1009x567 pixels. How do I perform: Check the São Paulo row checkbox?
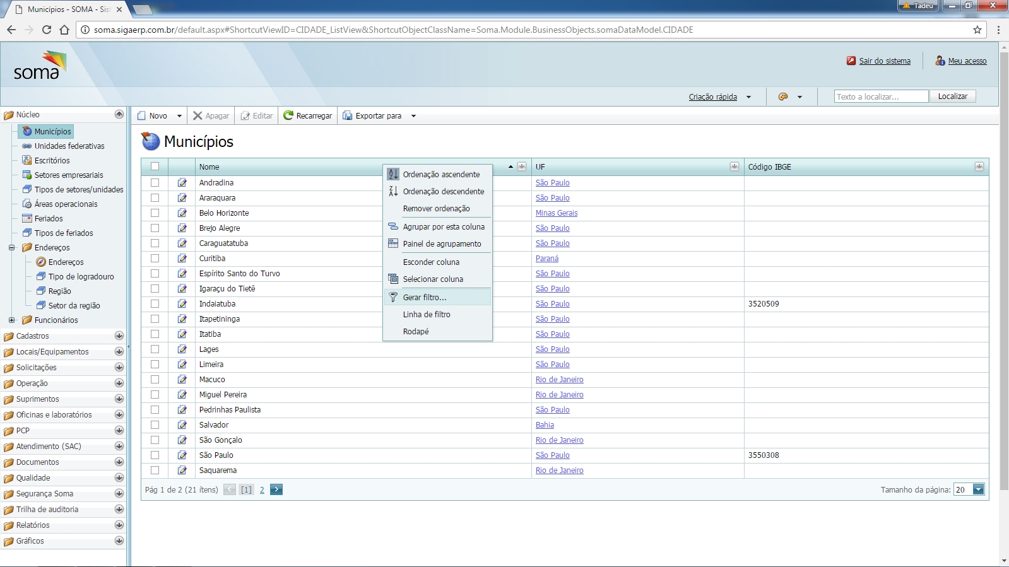[x=155, y=455]
